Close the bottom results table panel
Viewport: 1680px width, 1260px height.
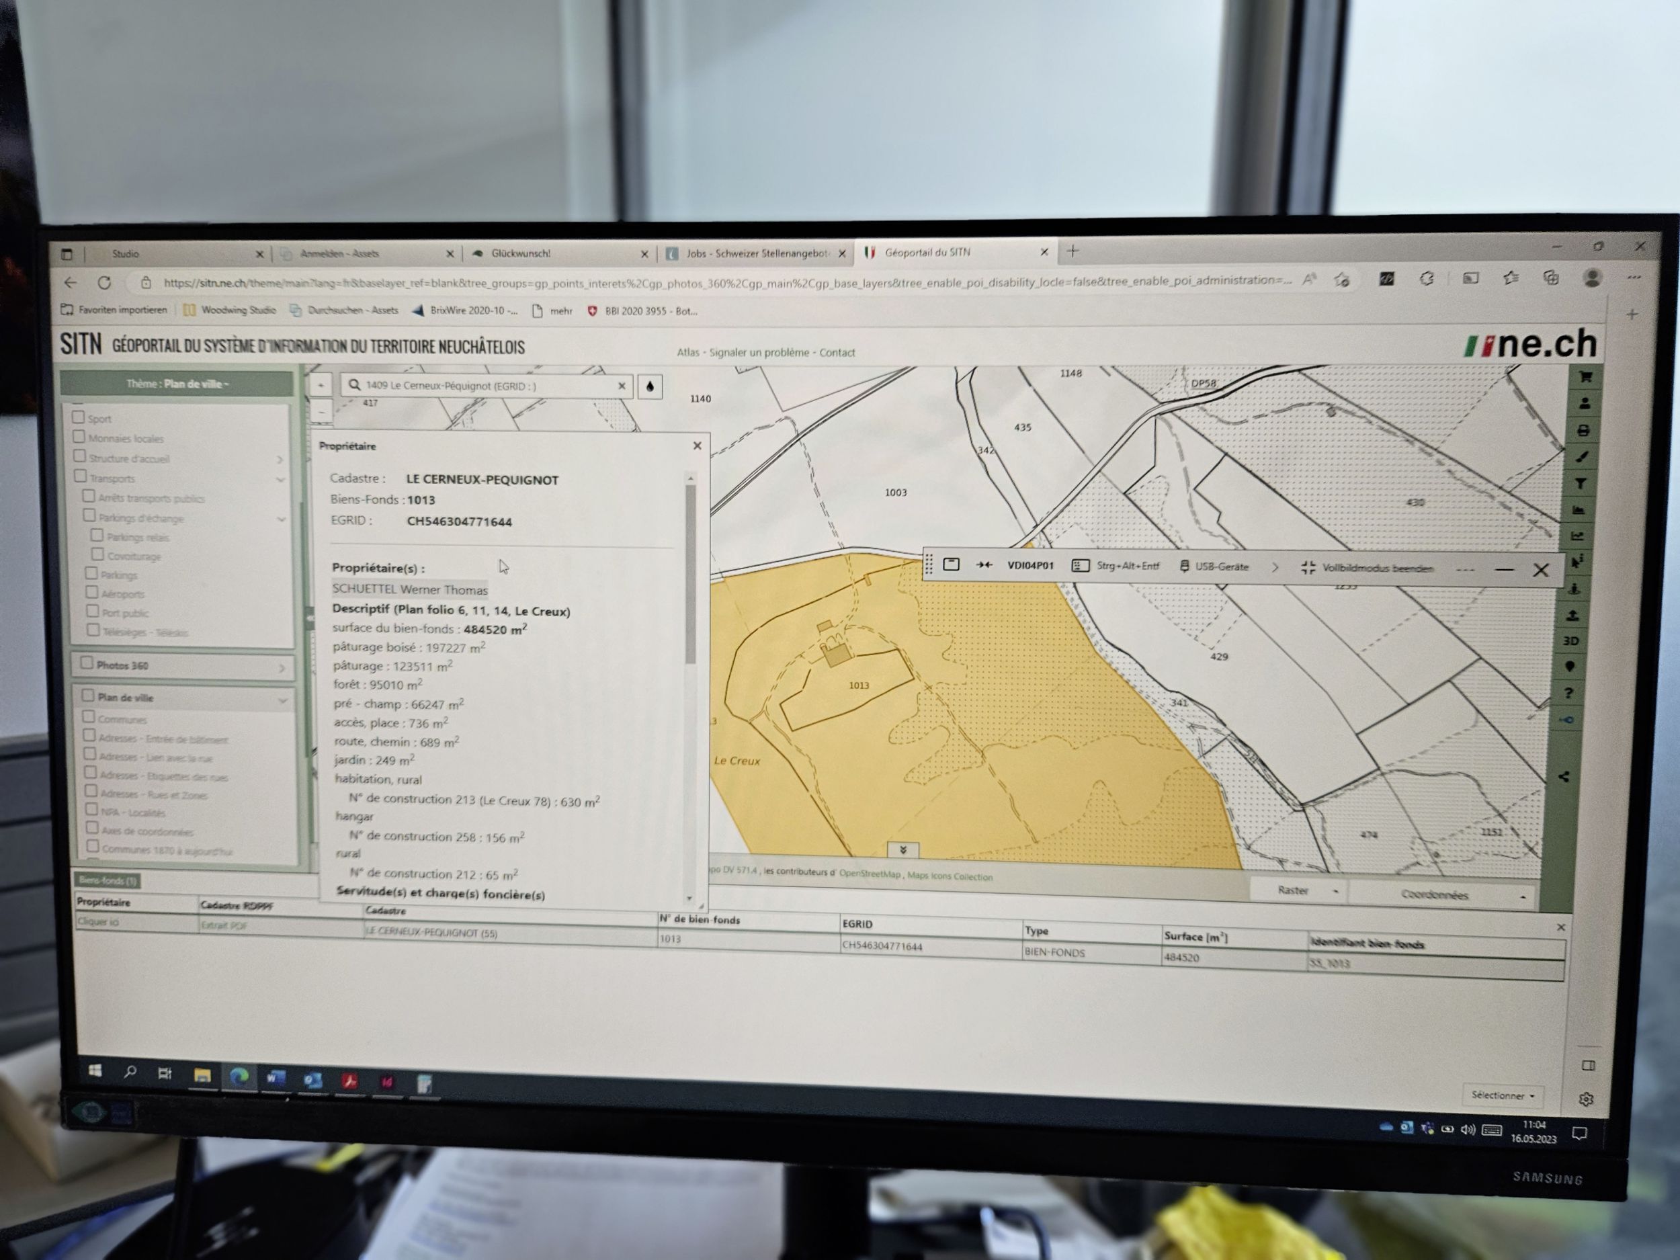(1561, 927)
